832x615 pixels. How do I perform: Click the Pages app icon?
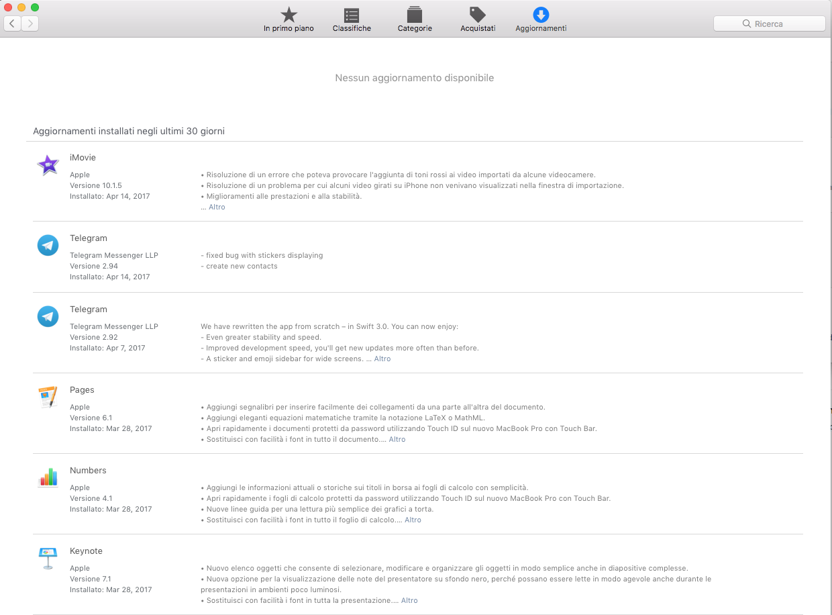coord(48,397)
